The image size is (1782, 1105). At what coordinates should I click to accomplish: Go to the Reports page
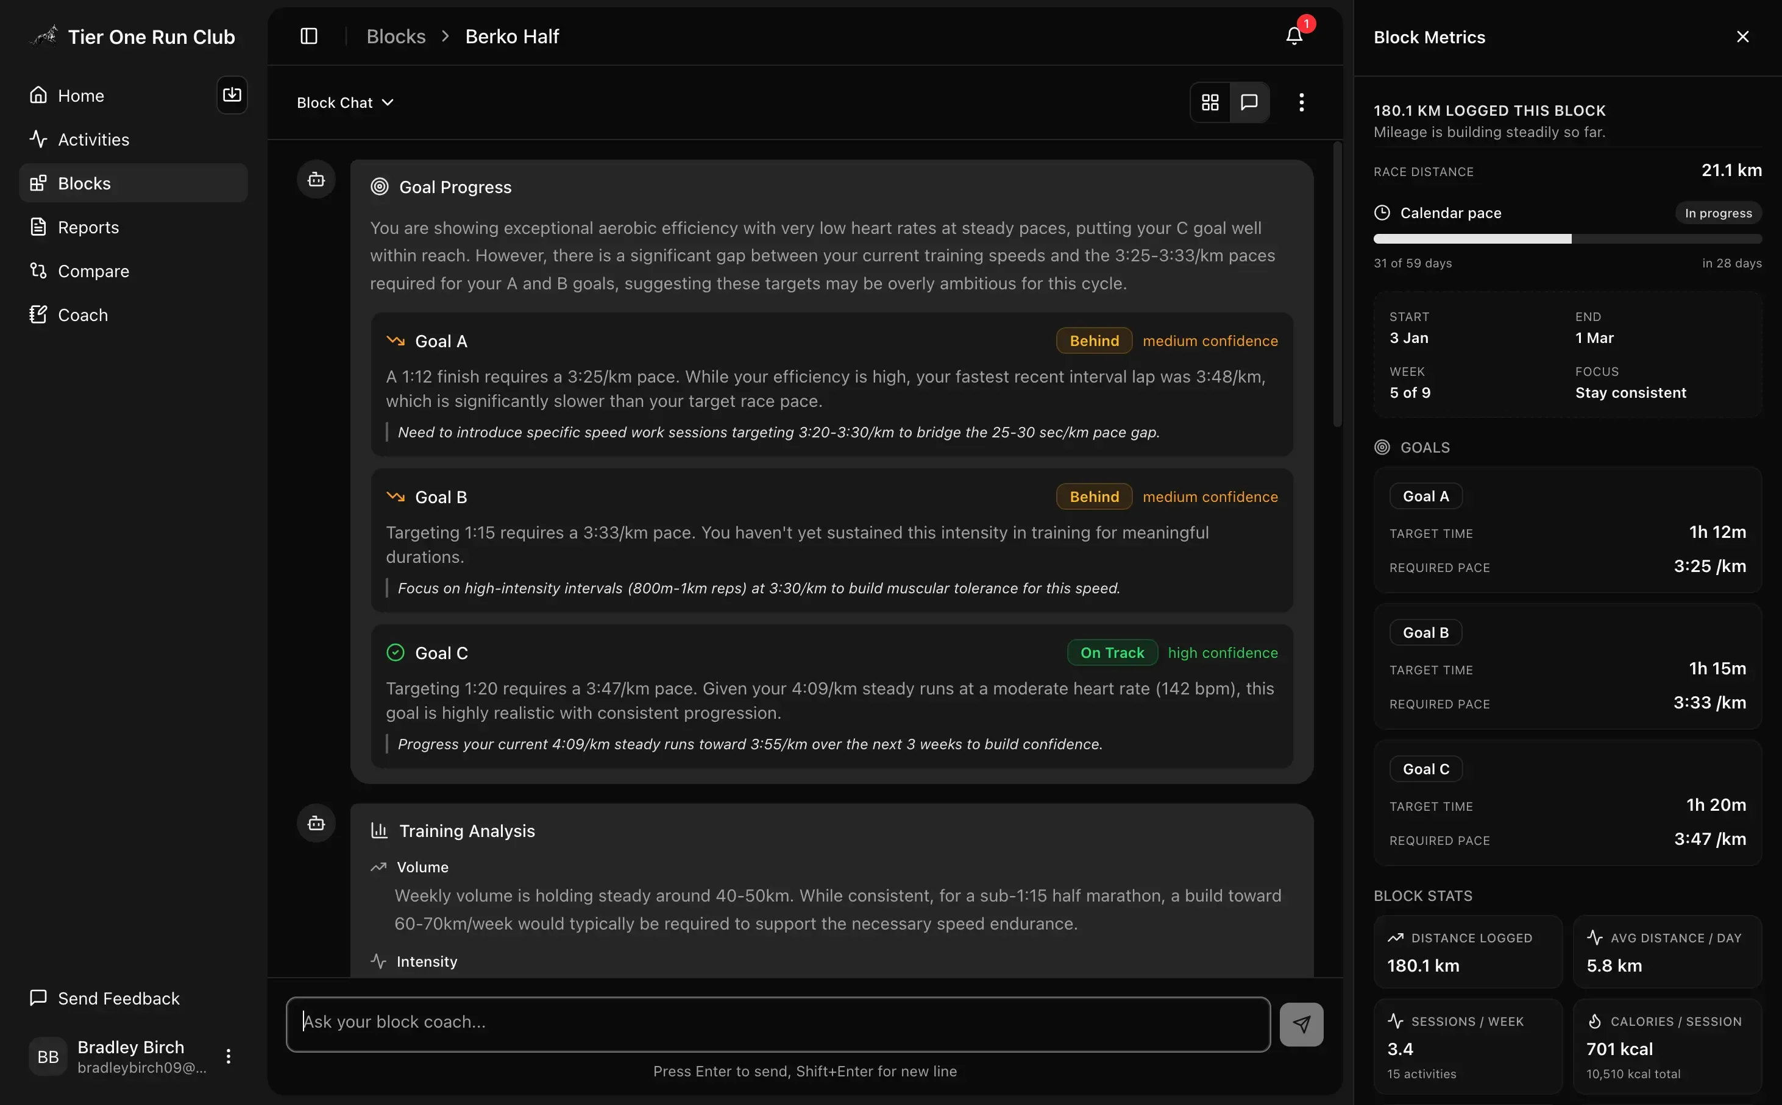click(x=88, y=227)
